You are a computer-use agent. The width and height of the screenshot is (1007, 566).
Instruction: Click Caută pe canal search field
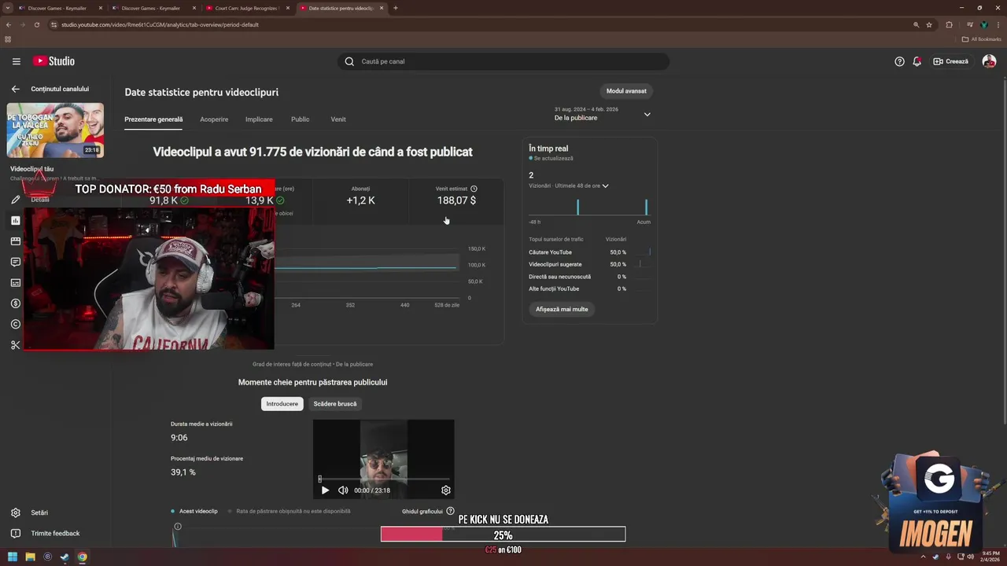(x=503, y=61)
